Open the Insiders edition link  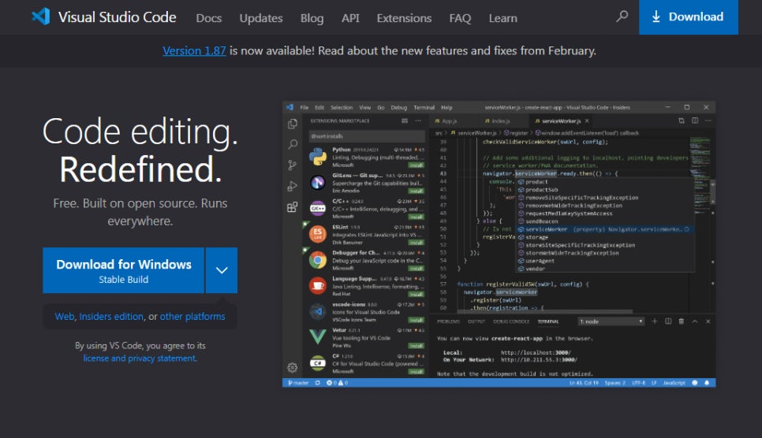pyautogui.click(x=111, y=316)
